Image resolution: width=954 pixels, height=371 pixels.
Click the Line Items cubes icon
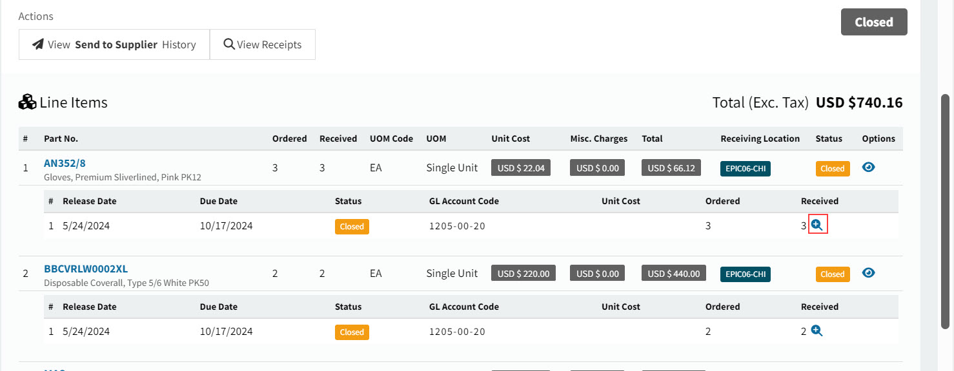coord(26,101)
